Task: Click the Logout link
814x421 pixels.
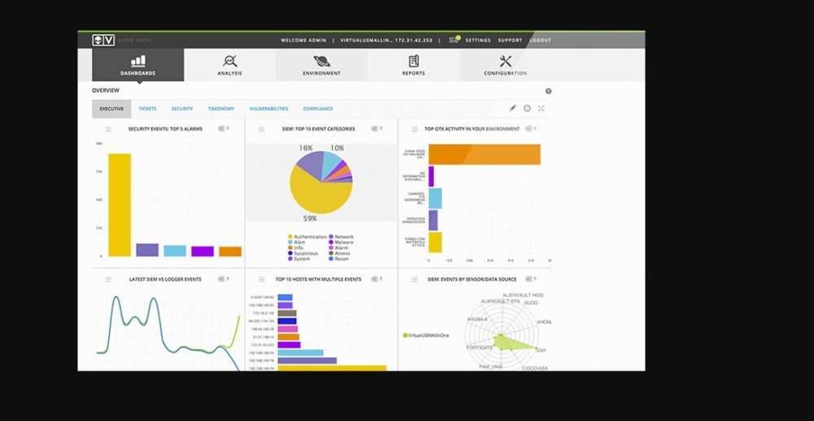Action: (x=540, y=40)
